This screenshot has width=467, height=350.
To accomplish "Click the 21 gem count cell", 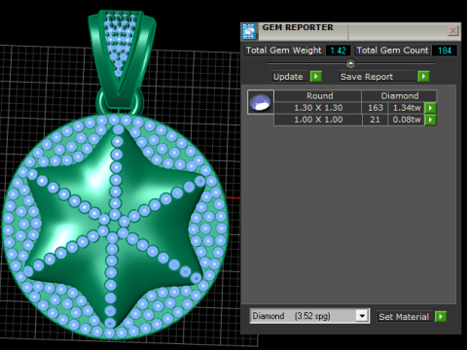I will [x=375, y=120].
